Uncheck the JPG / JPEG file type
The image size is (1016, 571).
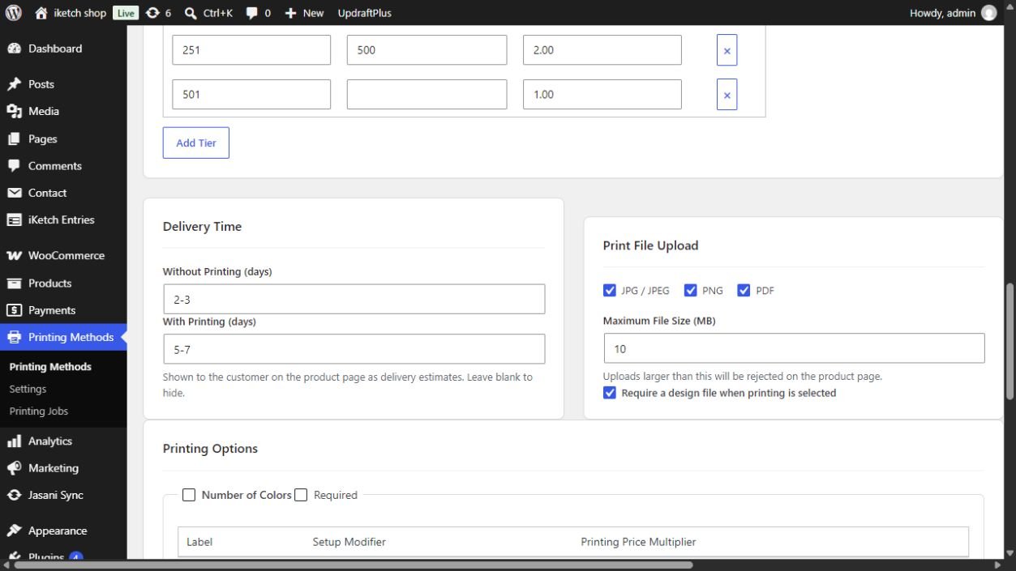(x=610, y=290)
